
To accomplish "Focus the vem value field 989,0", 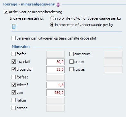I will pos(55,93).
